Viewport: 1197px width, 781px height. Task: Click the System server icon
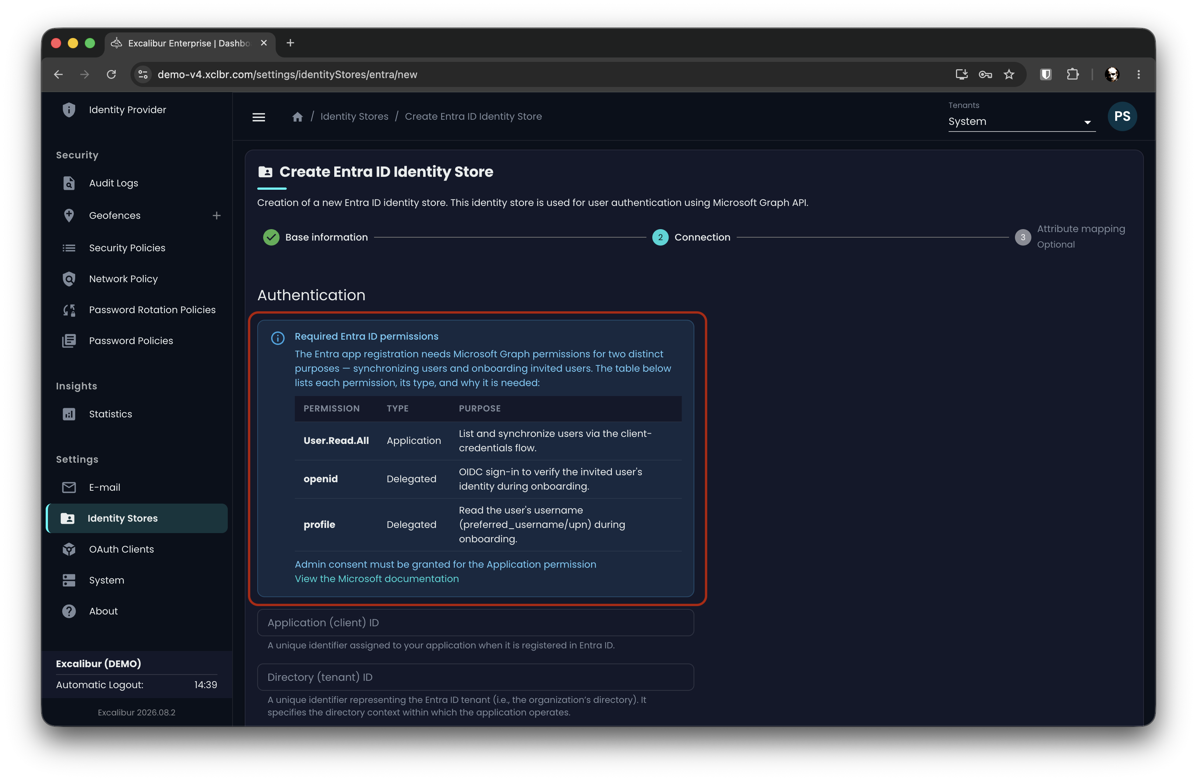[x=69, y=580]
